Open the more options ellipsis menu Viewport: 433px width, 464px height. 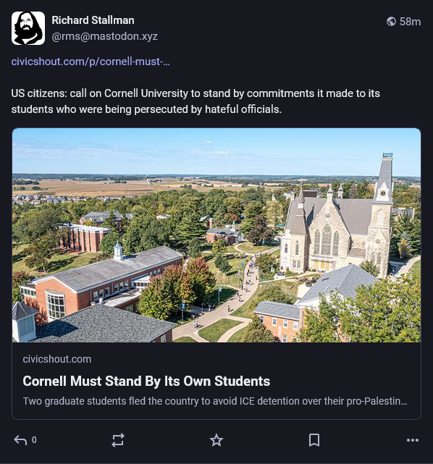[x=413, y=440]
